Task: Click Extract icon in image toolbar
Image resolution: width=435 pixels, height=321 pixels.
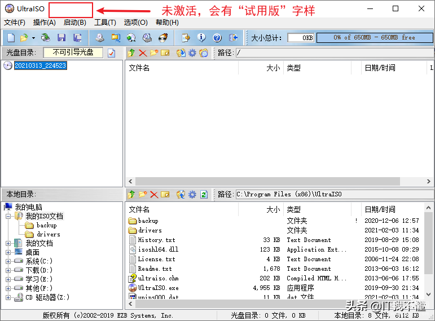Action: [181, 52]
